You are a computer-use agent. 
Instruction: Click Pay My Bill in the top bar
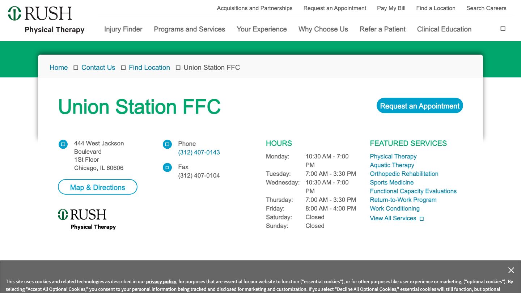click(x=391, y=8)
